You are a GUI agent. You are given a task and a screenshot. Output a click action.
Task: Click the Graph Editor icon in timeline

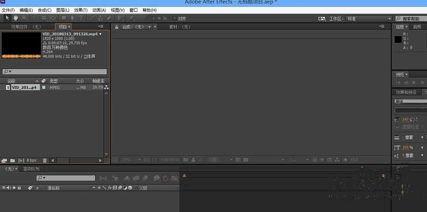point(175,178)
